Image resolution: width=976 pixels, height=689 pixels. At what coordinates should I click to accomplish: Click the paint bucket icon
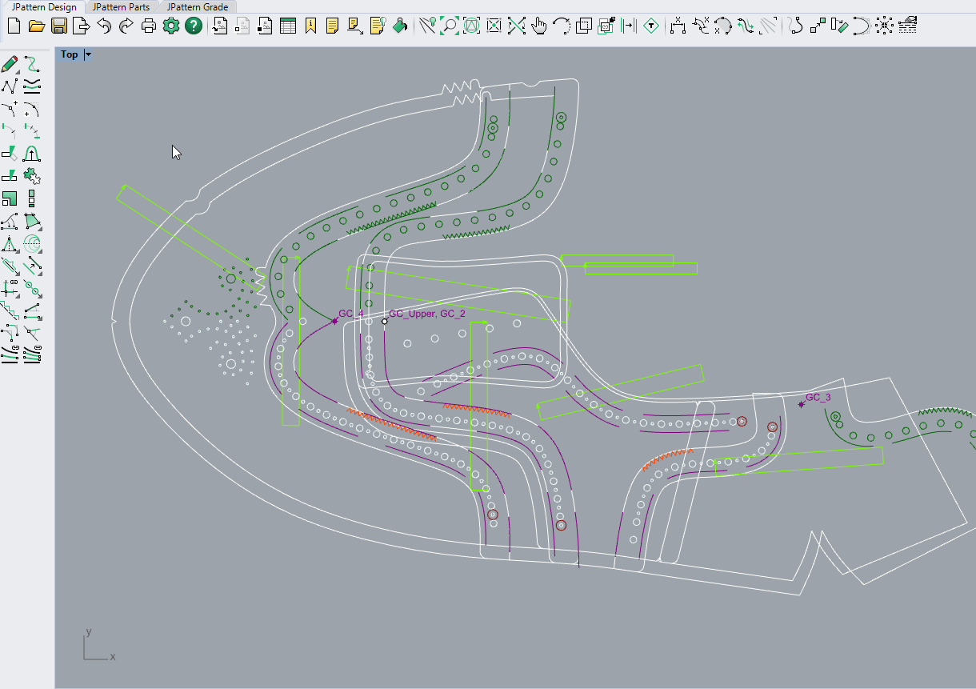[401, 26]
